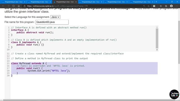The image size is (180, 101).
Task: Click the 'utilize the given interface/ class.' text
Action: [x=27, y=12]
